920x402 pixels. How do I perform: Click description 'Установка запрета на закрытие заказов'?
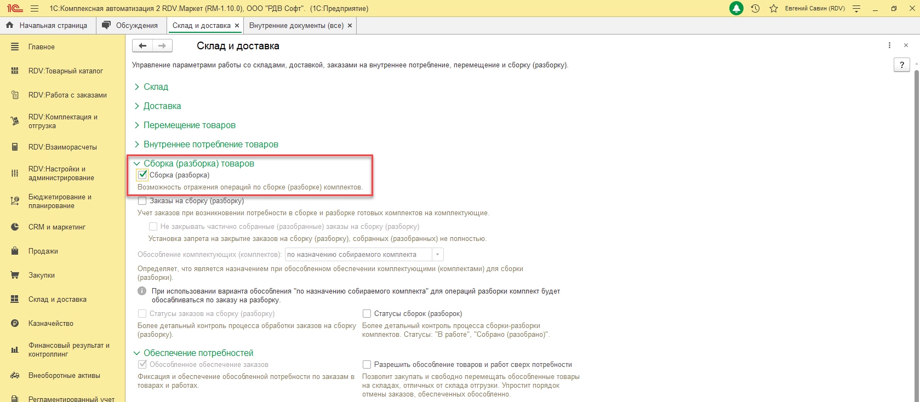point(318,239)
